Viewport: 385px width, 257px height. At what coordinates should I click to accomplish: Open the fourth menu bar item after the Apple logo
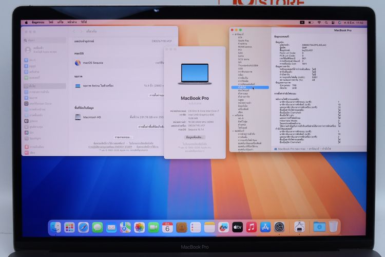coord(72,23)
